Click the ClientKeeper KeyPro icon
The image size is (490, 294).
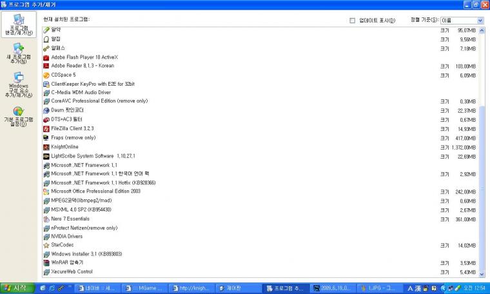46,84
